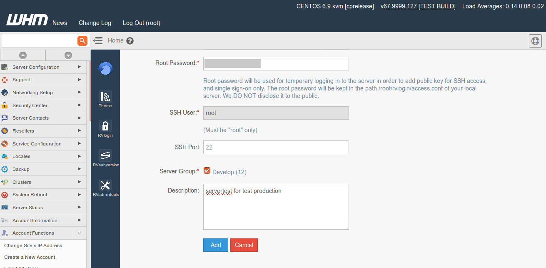Open the Change Log menu item

coord(95,23)
